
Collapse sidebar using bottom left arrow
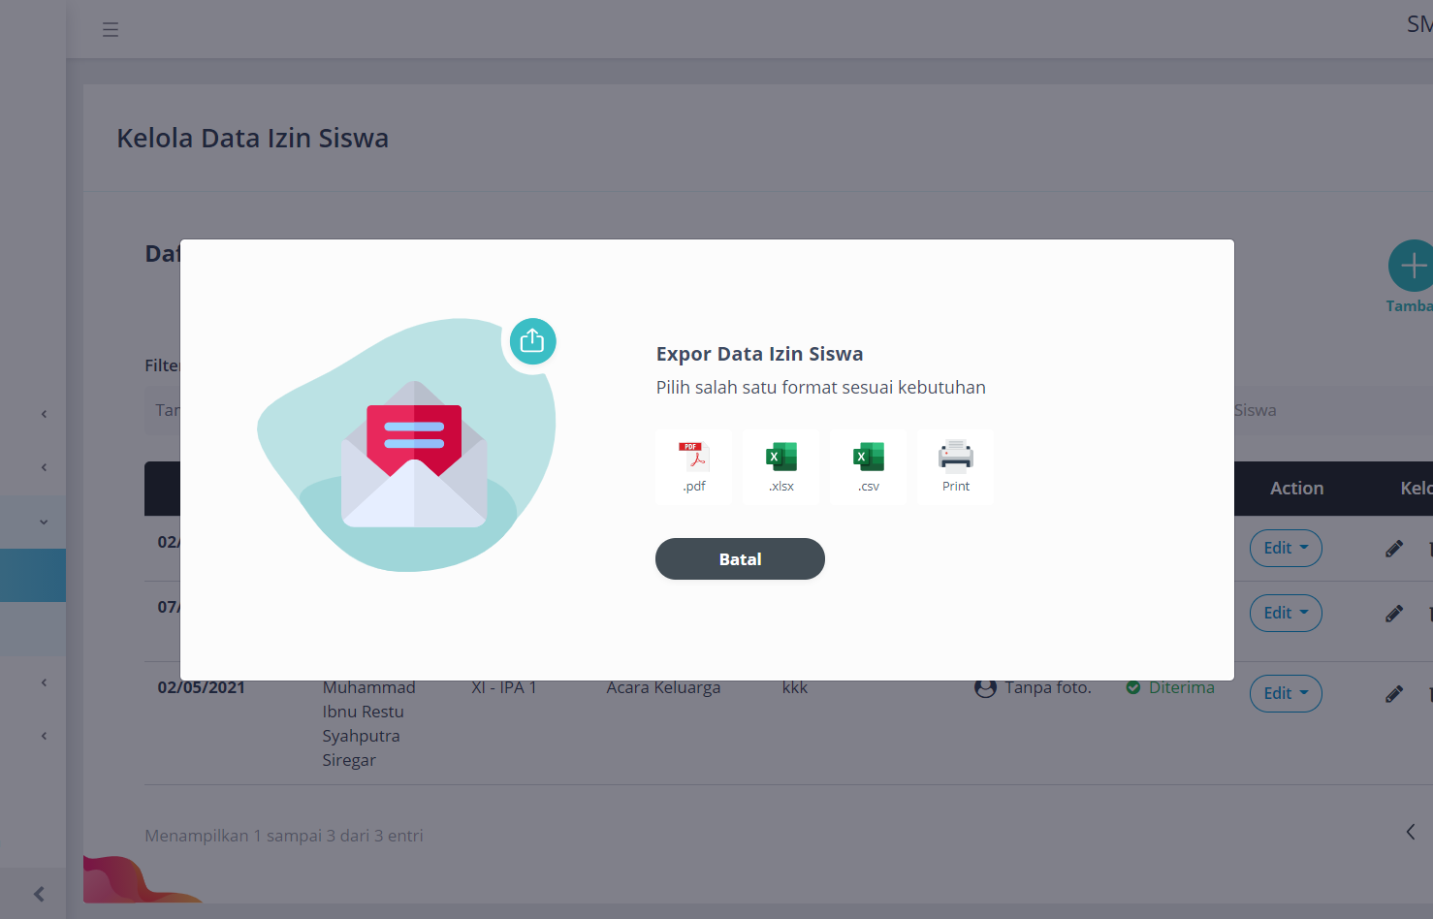pos(39,895)
